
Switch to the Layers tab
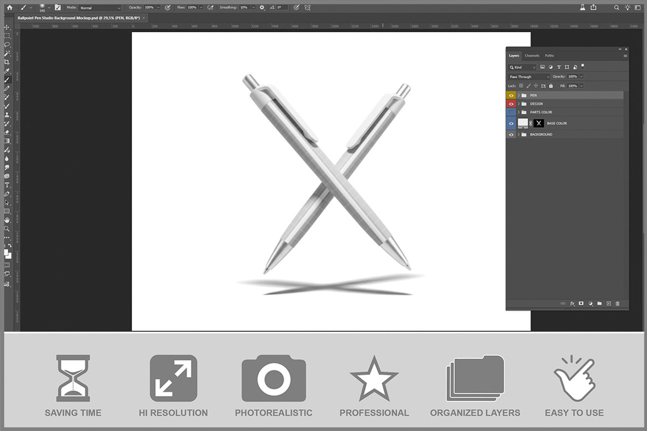[x=514, y=55]
